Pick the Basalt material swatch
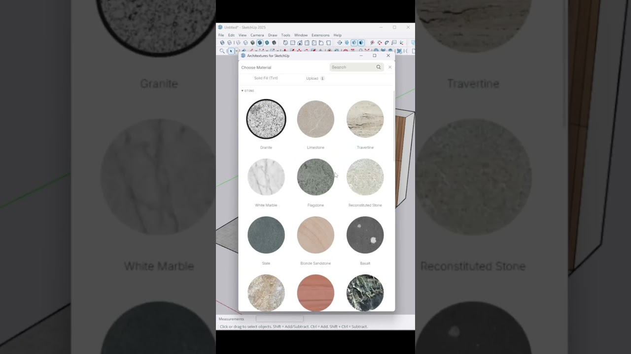 click(365, 235)
